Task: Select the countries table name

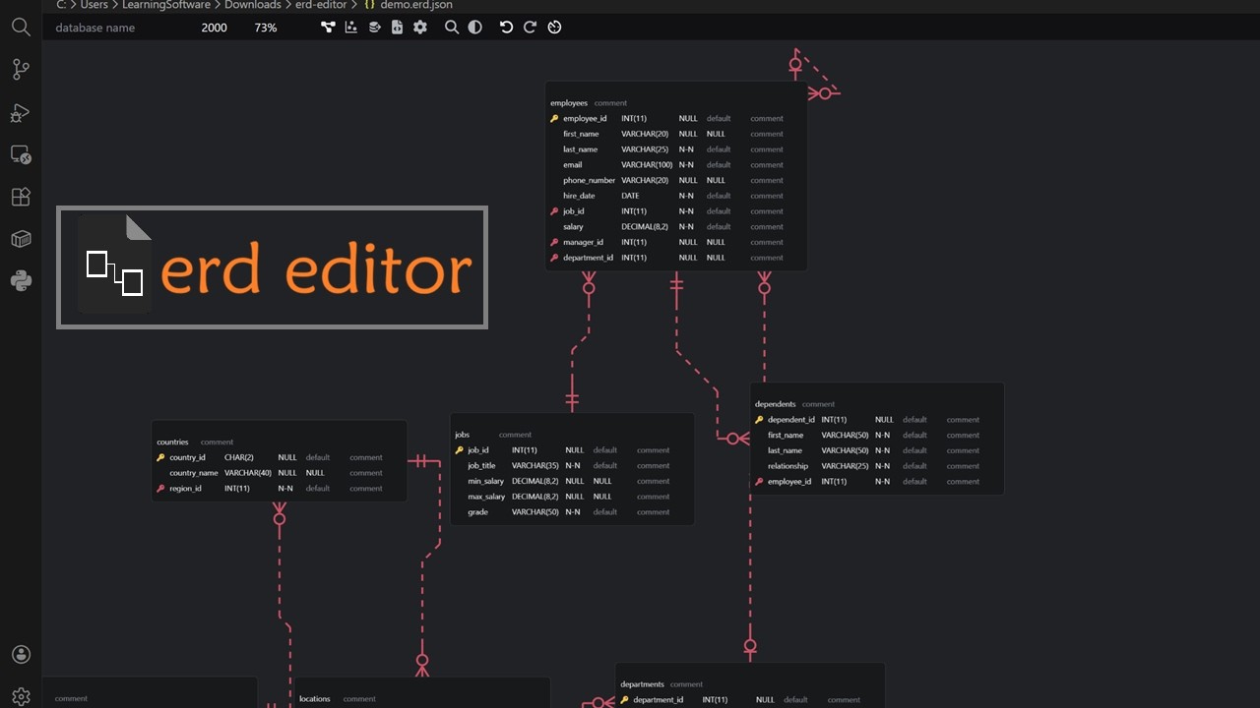Action: tap(172, 442)
